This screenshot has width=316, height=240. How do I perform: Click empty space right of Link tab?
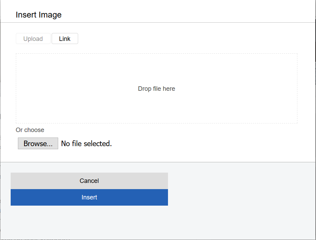click(189, 39)
